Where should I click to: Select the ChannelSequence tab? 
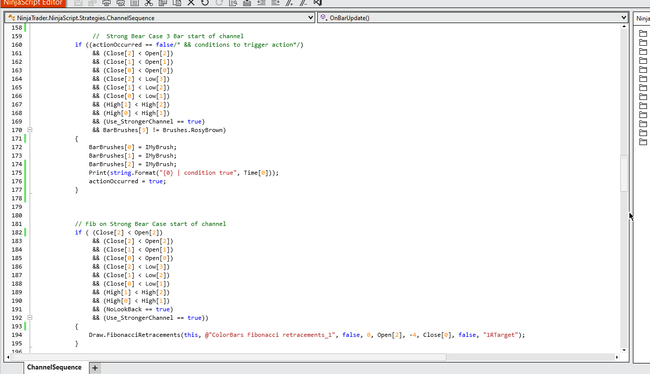point(54,367)
